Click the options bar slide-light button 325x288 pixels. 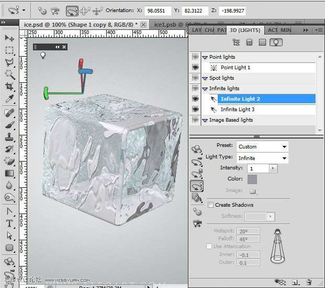[97, 11]
